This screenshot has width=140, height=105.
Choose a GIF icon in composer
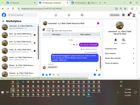point(53,74)
